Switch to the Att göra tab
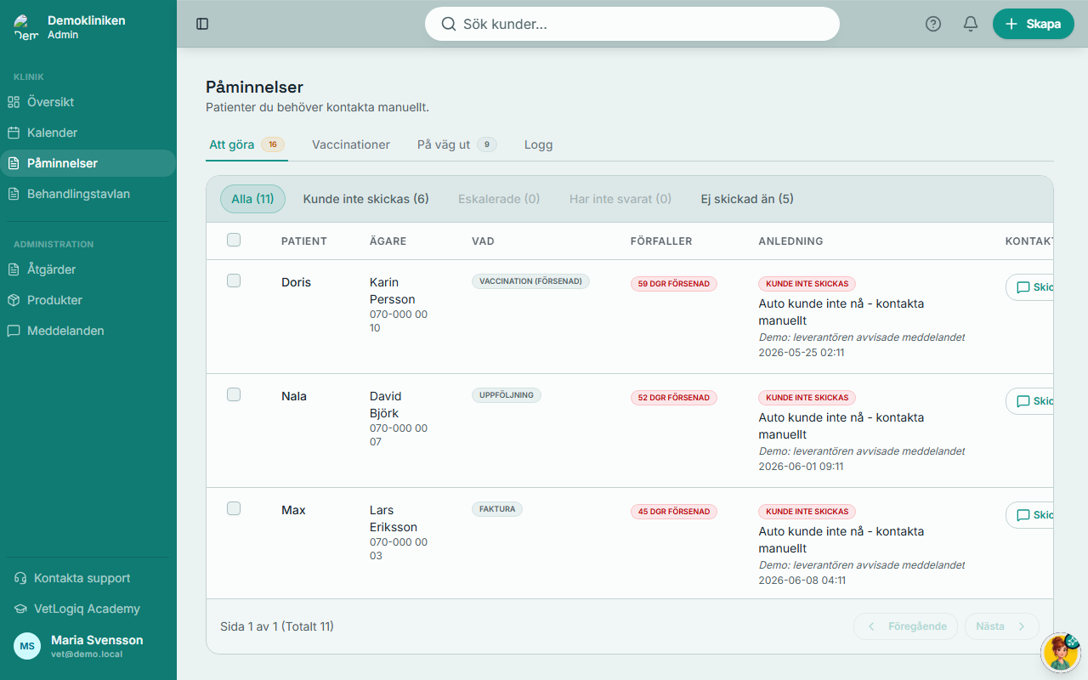 [x=246, y=144]
